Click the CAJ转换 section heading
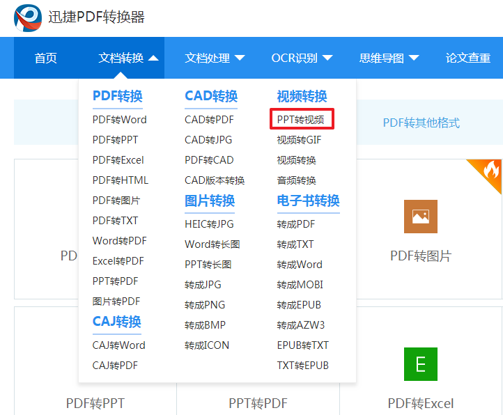 pyautogui.click(x=117, y=322)
